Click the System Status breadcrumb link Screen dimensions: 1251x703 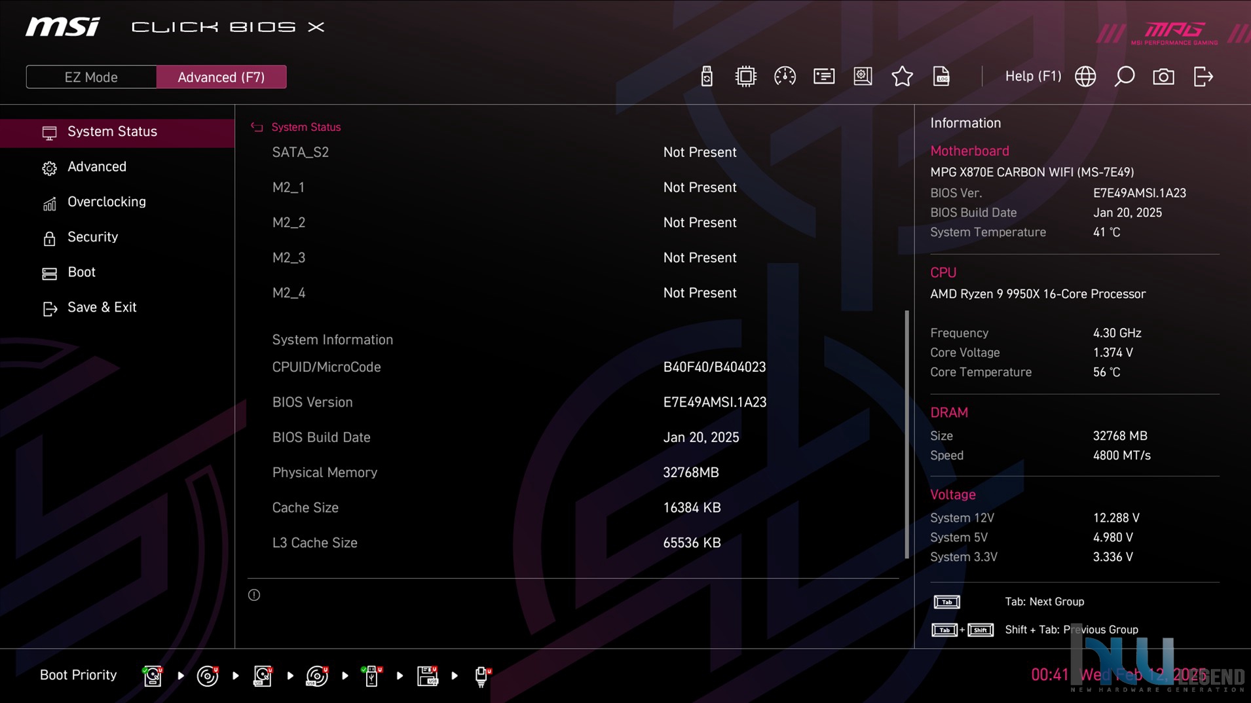[306, 127]
